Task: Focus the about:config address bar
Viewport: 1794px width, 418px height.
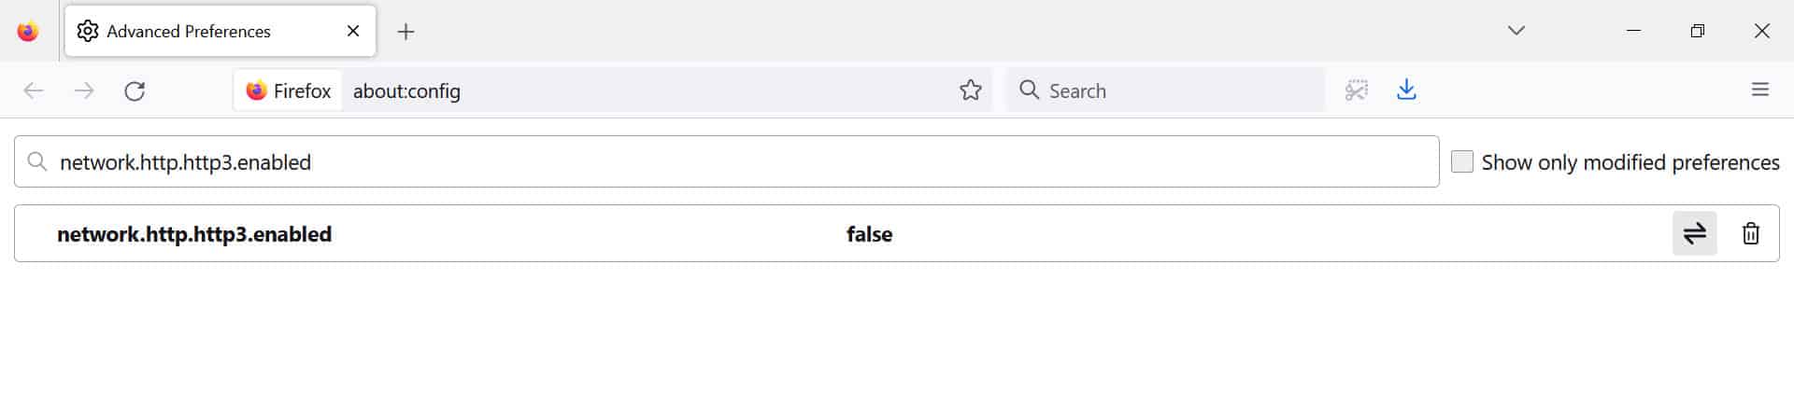Action: pyautogui.click(x=645, y=91)
